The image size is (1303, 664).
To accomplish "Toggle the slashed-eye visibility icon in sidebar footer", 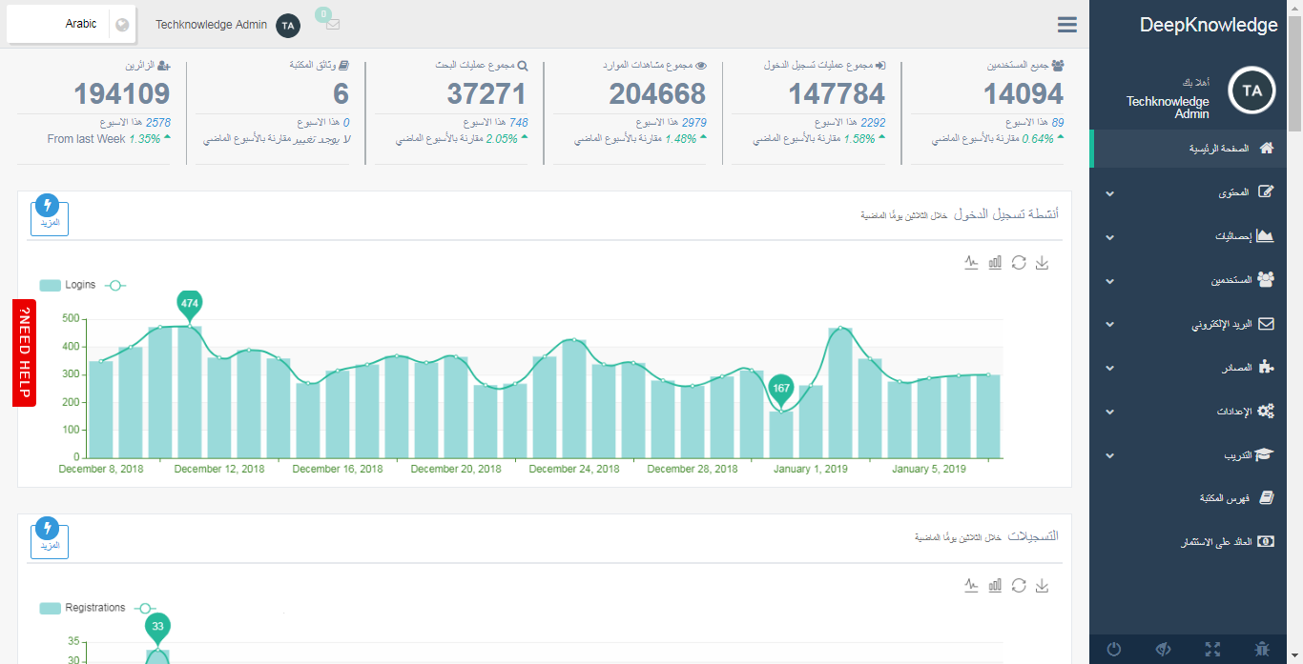I will (1163, 650).
